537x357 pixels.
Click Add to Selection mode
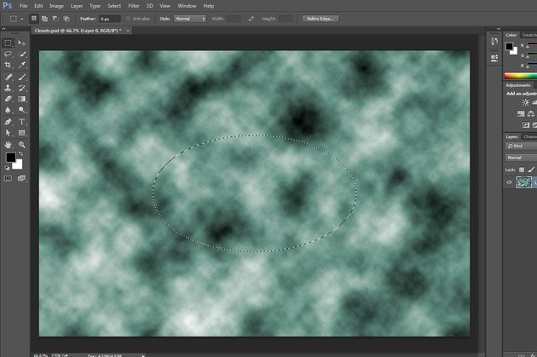[x=44, y=19]
